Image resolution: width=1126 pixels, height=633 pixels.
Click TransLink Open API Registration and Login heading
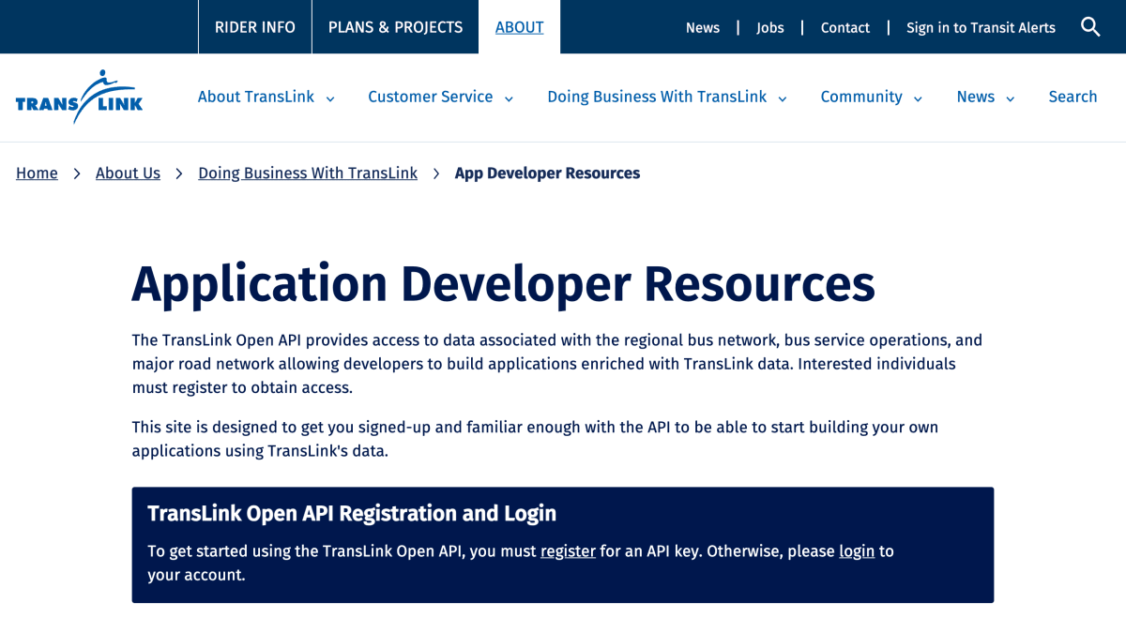(x=352, y=514)
